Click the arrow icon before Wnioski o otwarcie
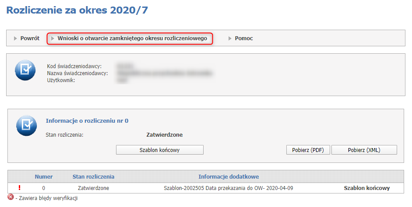The height and width of the screenshot is (207, 412). pyautogui.click(x=53, y=38)
